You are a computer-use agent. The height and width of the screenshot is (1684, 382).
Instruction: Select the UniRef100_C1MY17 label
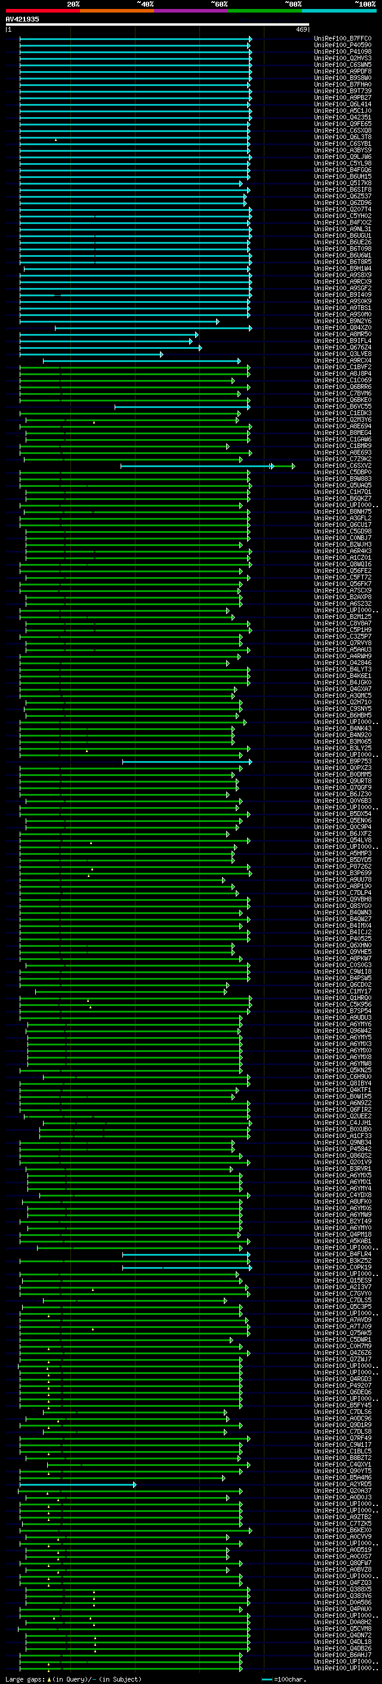[343, 992]
